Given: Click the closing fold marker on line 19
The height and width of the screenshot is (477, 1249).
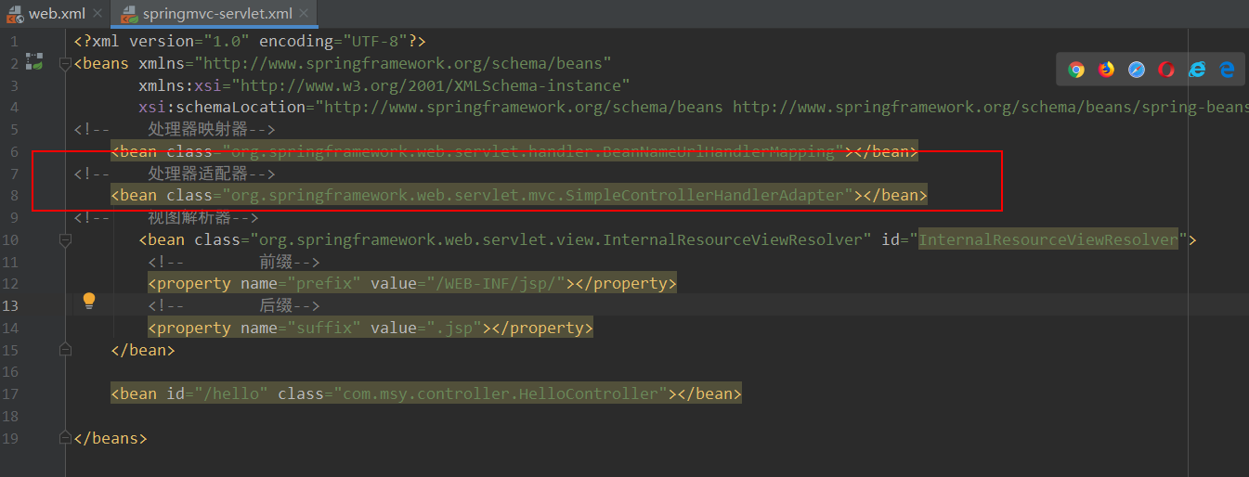Looking at the screenshot, I should 64,438.
